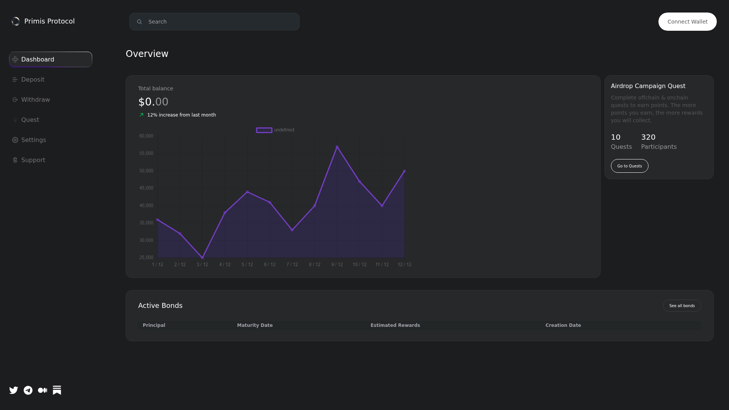Open the Quest page from sidebar
Screen dimensions: 729x410
click(x=30, y=120)
